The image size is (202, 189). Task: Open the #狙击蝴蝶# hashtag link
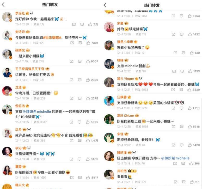click(52, 37)
